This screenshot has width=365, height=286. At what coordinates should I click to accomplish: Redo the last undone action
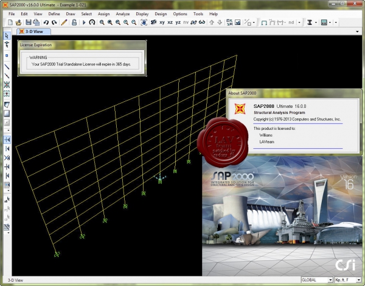click(54, 23)
